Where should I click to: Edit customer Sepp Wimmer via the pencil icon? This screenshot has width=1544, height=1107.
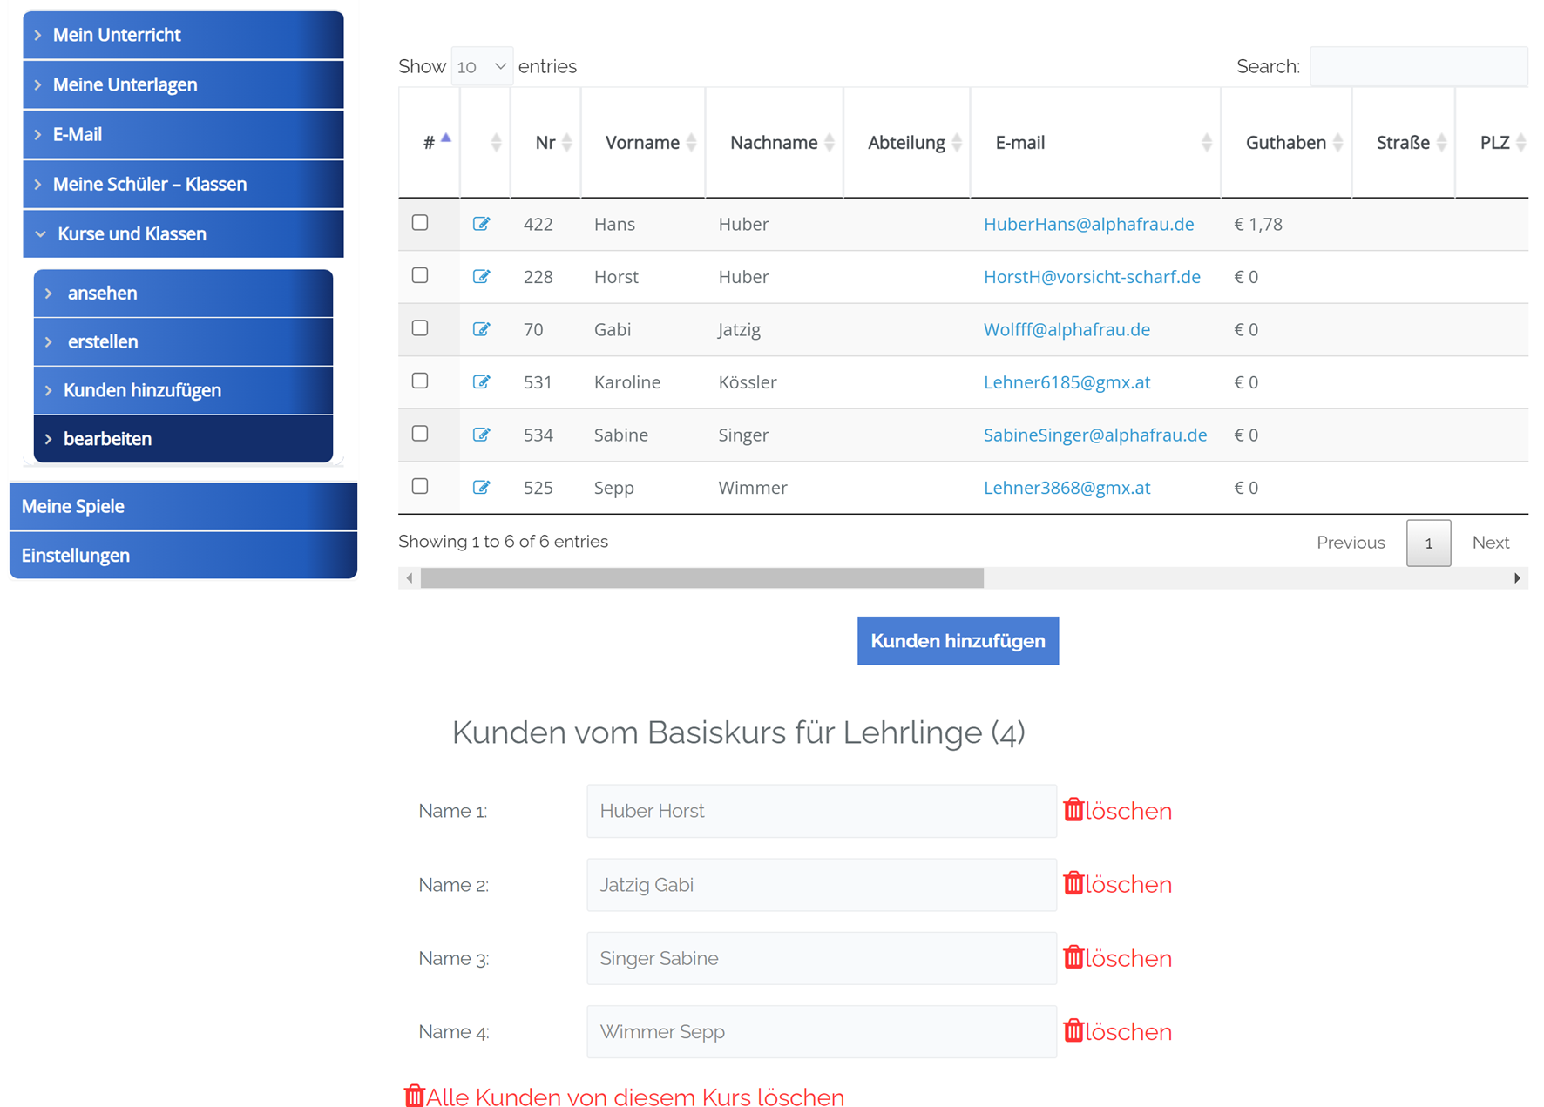[481, 487]
